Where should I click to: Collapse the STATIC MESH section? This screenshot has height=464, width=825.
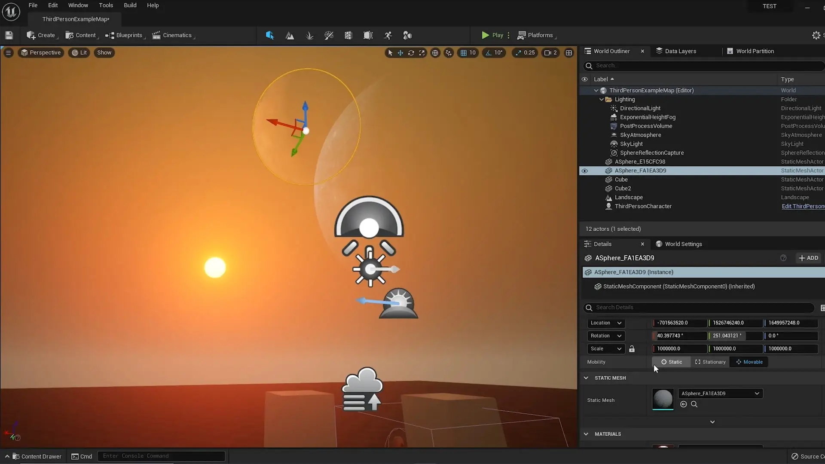pos(586,378)
